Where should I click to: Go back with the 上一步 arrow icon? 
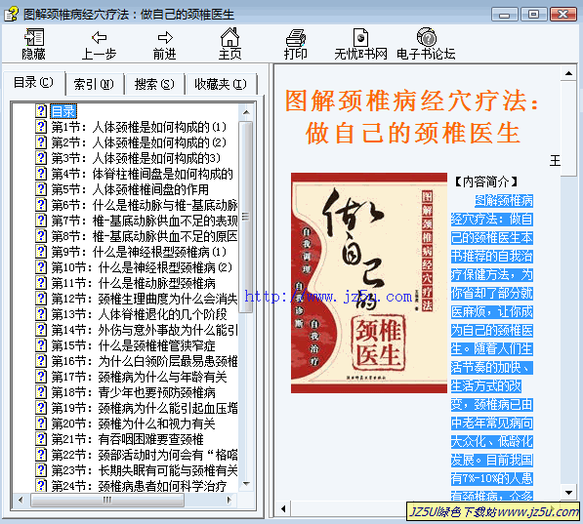click(x=99, y=37)
